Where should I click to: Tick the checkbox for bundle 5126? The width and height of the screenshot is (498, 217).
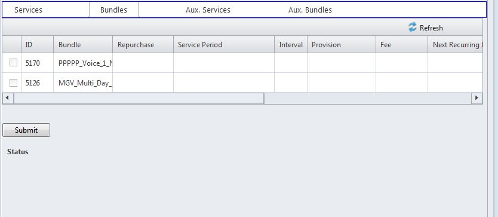tap(13, 82)
